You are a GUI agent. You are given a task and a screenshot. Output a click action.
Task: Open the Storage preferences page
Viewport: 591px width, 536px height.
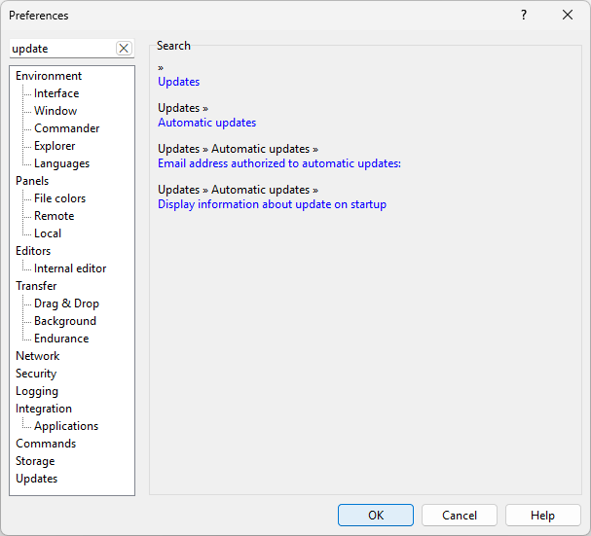[35, 461]
